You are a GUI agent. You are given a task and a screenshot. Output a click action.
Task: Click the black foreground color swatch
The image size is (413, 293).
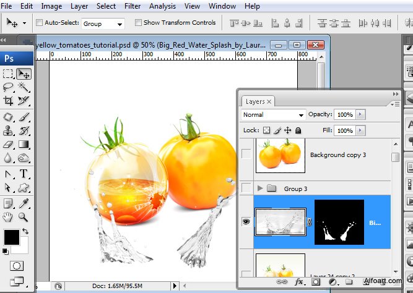(x=11, y=236)
